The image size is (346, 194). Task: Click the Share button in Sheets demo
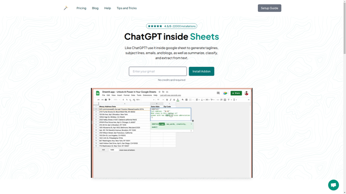click(x=236, y=93)
